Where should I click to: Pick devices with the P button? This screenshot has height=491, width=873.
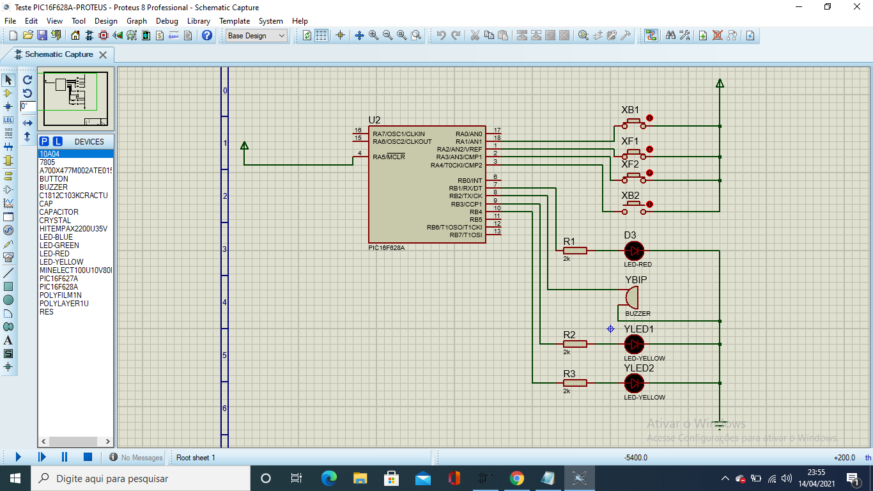[44, 141]
